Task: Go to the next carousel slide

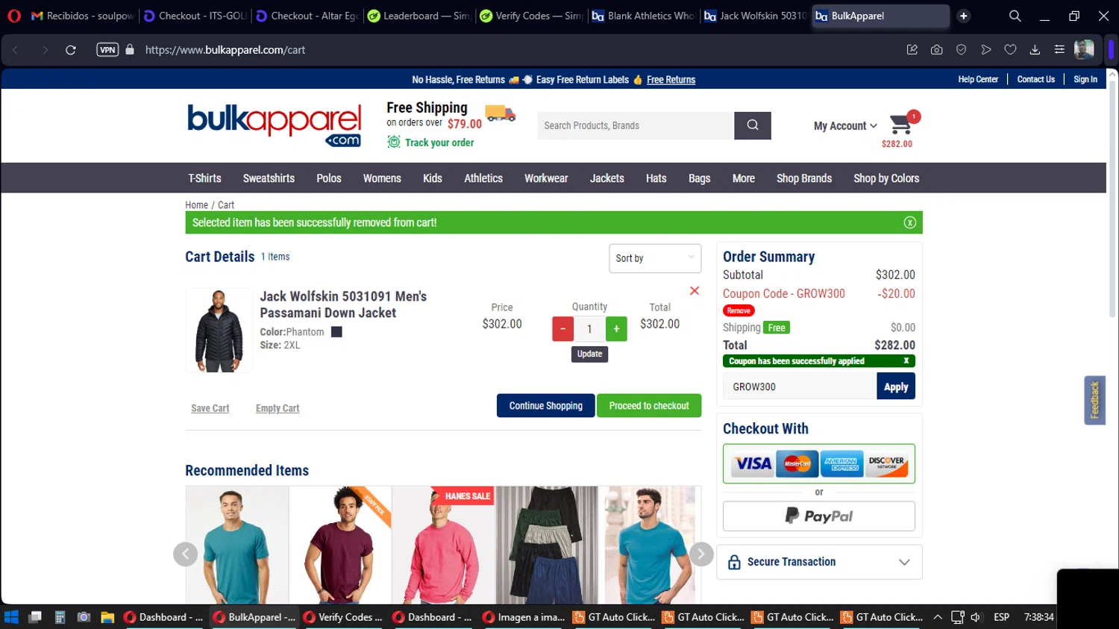Action: coord(700,554)
